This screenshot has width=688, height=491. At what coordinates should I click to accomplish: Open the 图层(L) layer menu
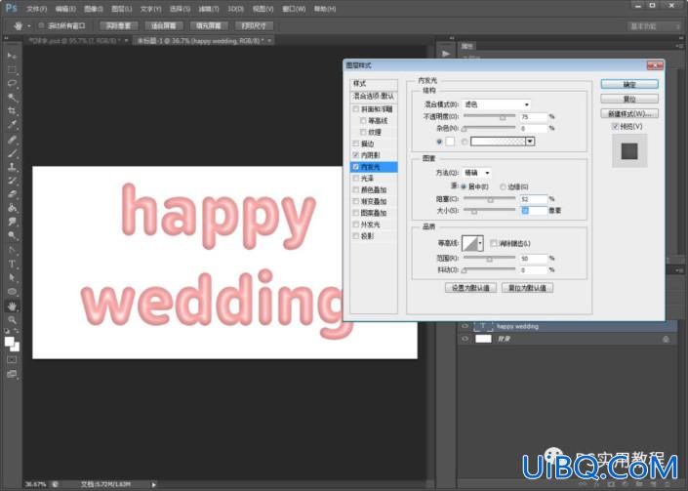(122, 9)
